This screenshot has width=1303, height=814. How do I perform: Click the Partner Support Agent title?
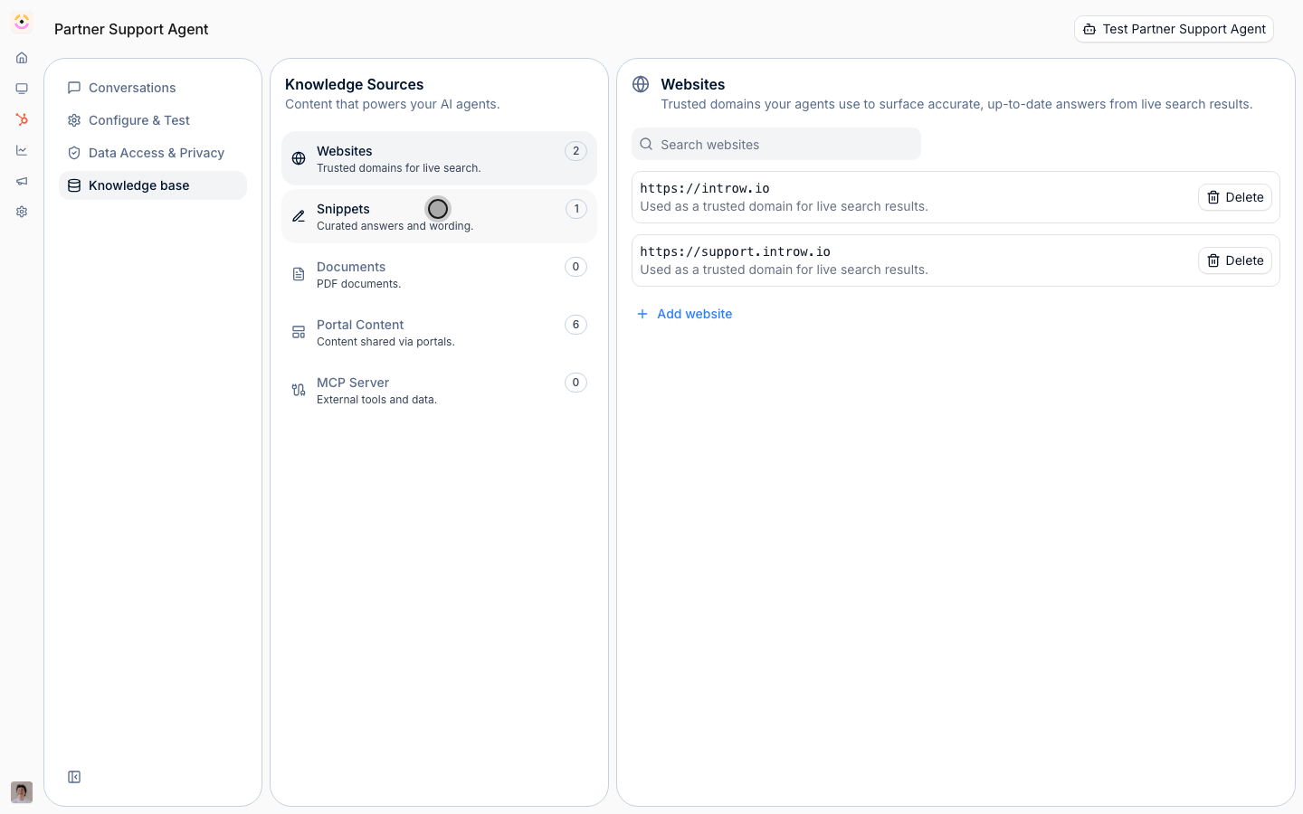(131, 29)
